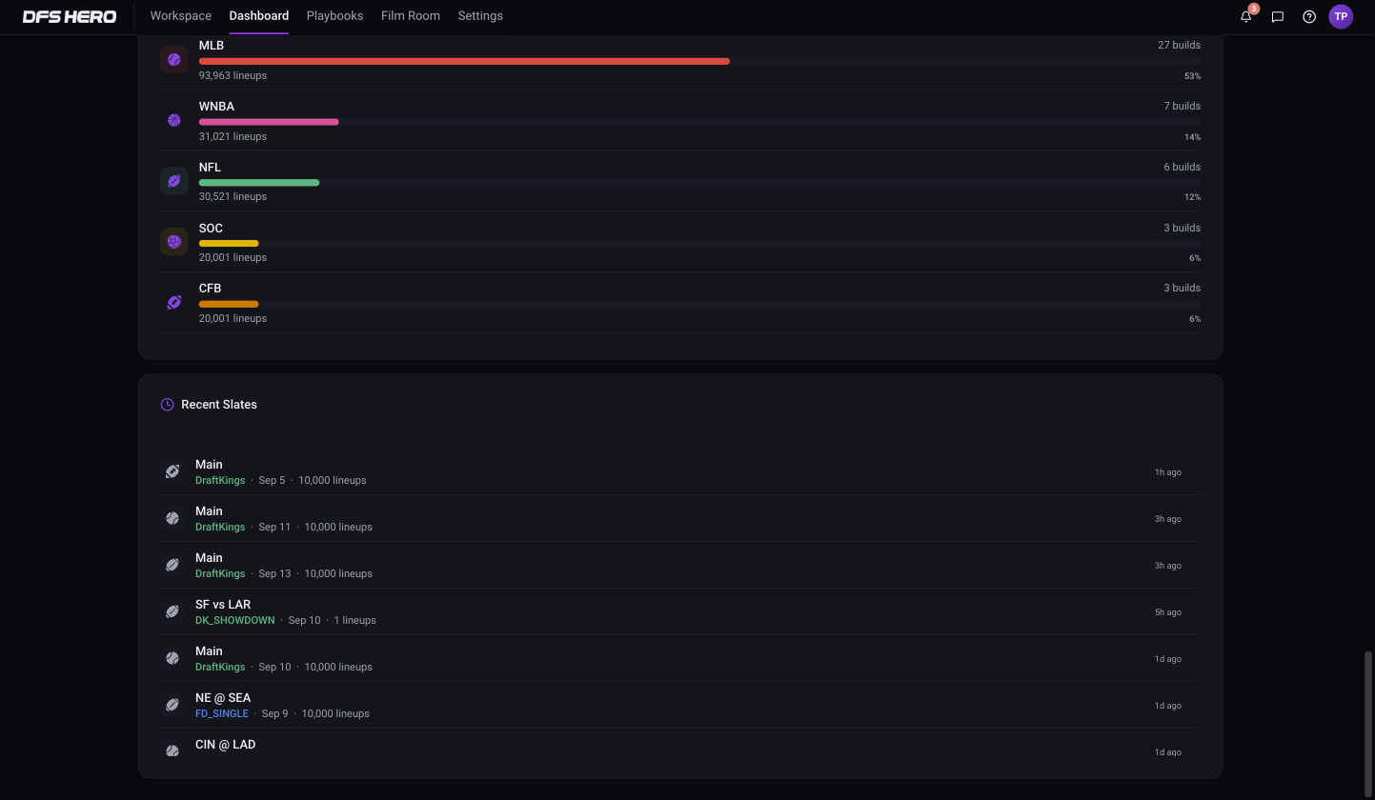Open the SF vs LAR showdown slate
Screen dimensions: 1375x800
[x=680, y=611]
